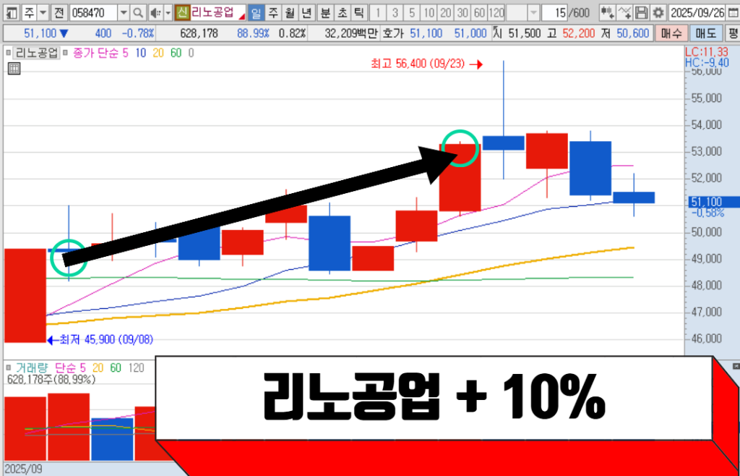The width and height of the screenshot is (740, 476).
Task: Open the chart settings gear icon
Action: [x=657, y=13]
